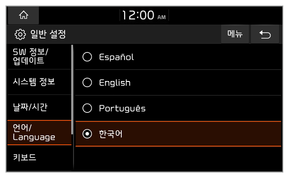The height and width of the screenshot is (177, 288).
Task: Click the highlighted 한국어 row text
Action: [x=111, y=134]
